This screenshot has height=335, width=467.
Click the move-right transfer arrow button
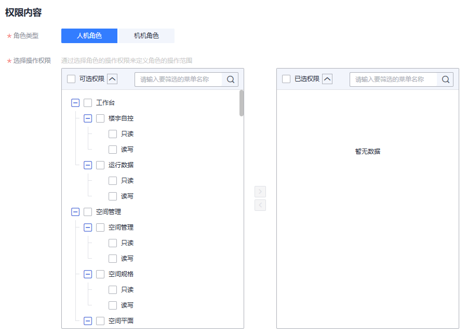(260, 192)
